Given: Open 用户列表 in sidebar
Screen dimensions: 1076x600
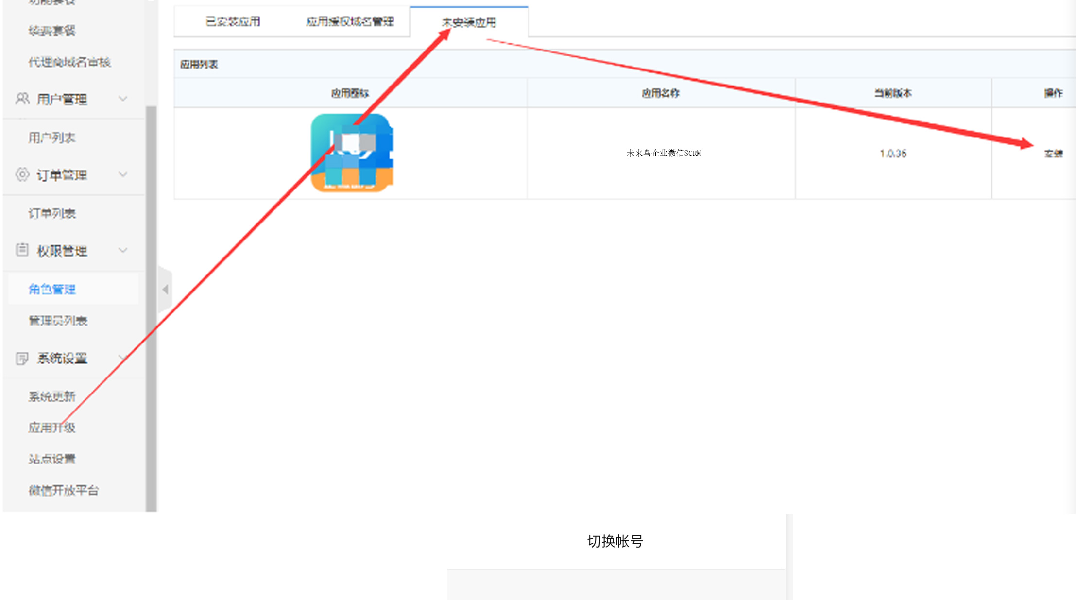Looking at the screenshot, I should pos(52,138).
